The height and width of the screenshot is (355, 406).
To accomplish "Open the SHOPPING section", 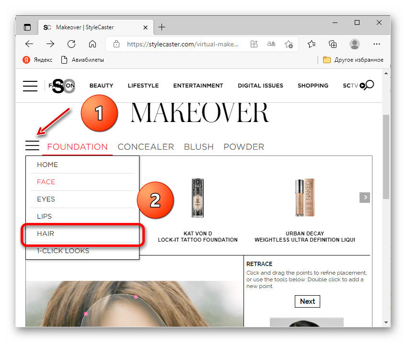I will pos(313,86).
